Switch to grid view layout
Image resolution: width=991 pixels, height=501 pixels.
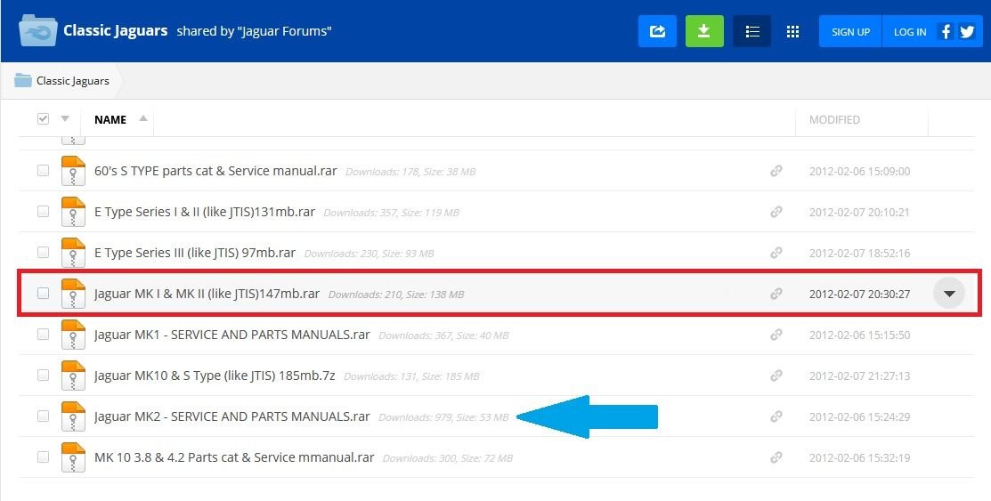click(x=792, y=31)
